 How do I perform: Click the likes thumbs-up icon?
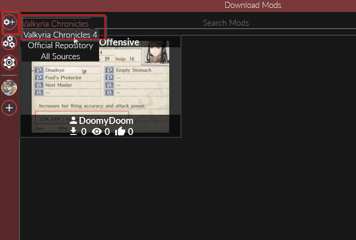pyautogui.click(x=120, y=131)
